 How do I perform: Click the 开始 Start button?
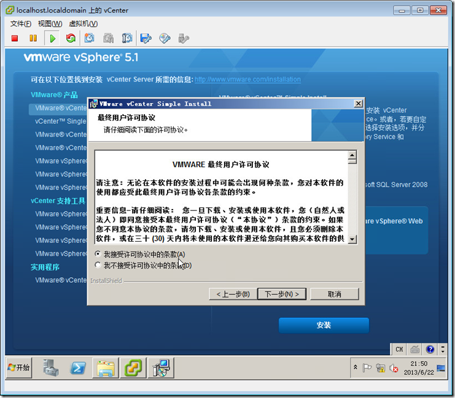tap(19, 367)
